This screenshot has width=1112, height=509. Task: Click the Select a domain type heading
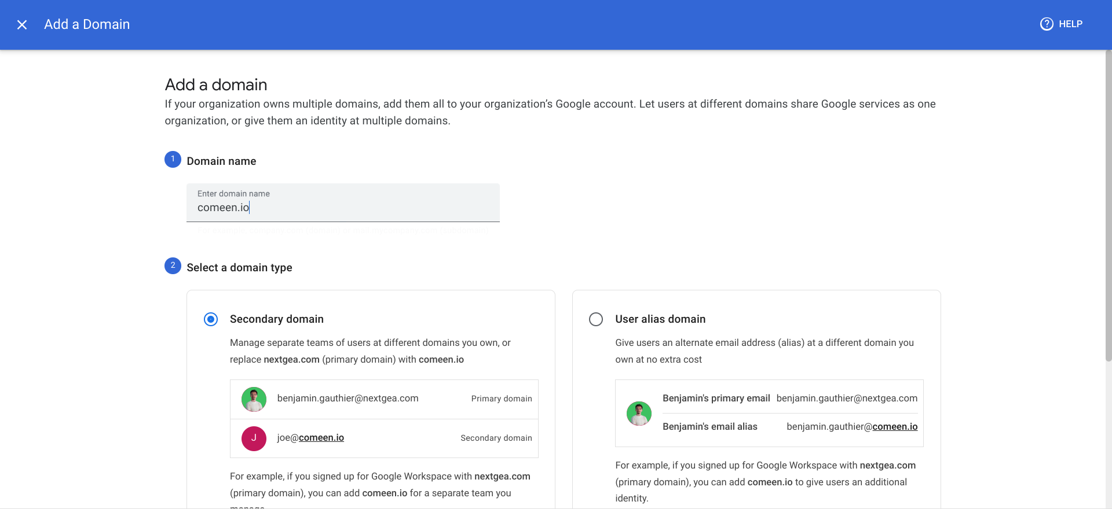239,268
